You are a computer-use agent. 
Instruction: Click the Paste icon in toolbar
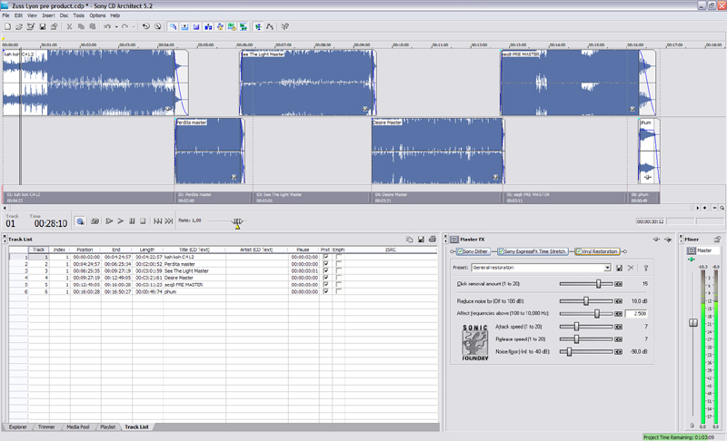click(x=93, y=27)
